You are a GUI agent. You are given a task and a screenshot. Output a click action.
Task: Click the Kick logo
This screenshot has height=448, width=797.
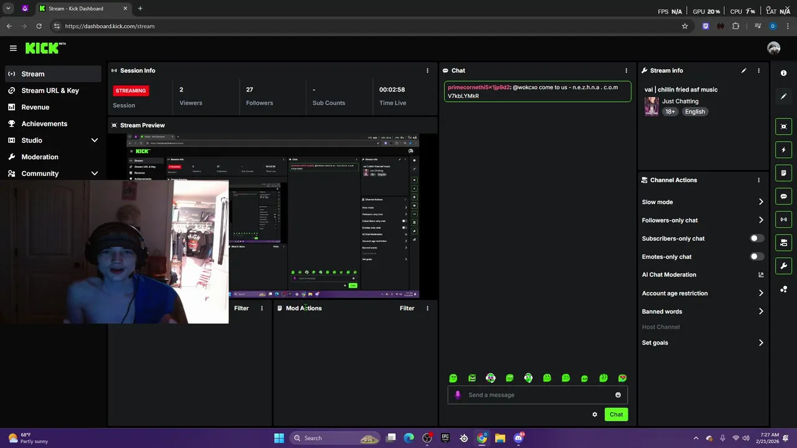point(45,48)
